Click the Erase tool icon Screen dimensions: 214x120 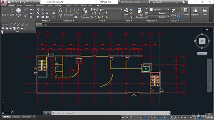tap(54, 10)
